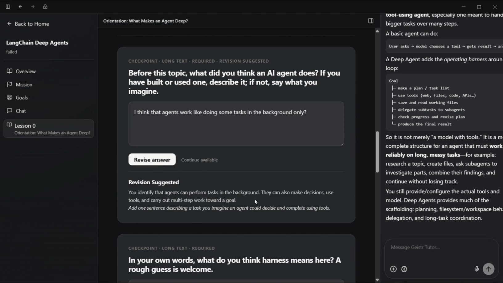Click the Revision Suggested heading

pyautogui.click(x=154, y=182)
